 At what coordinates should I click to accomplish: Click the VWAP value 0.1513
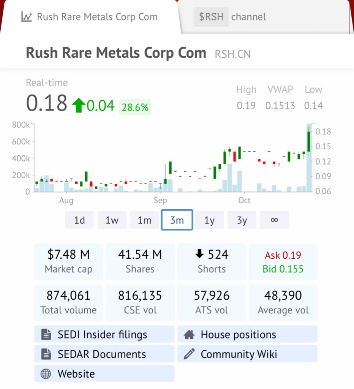(280, 106)
